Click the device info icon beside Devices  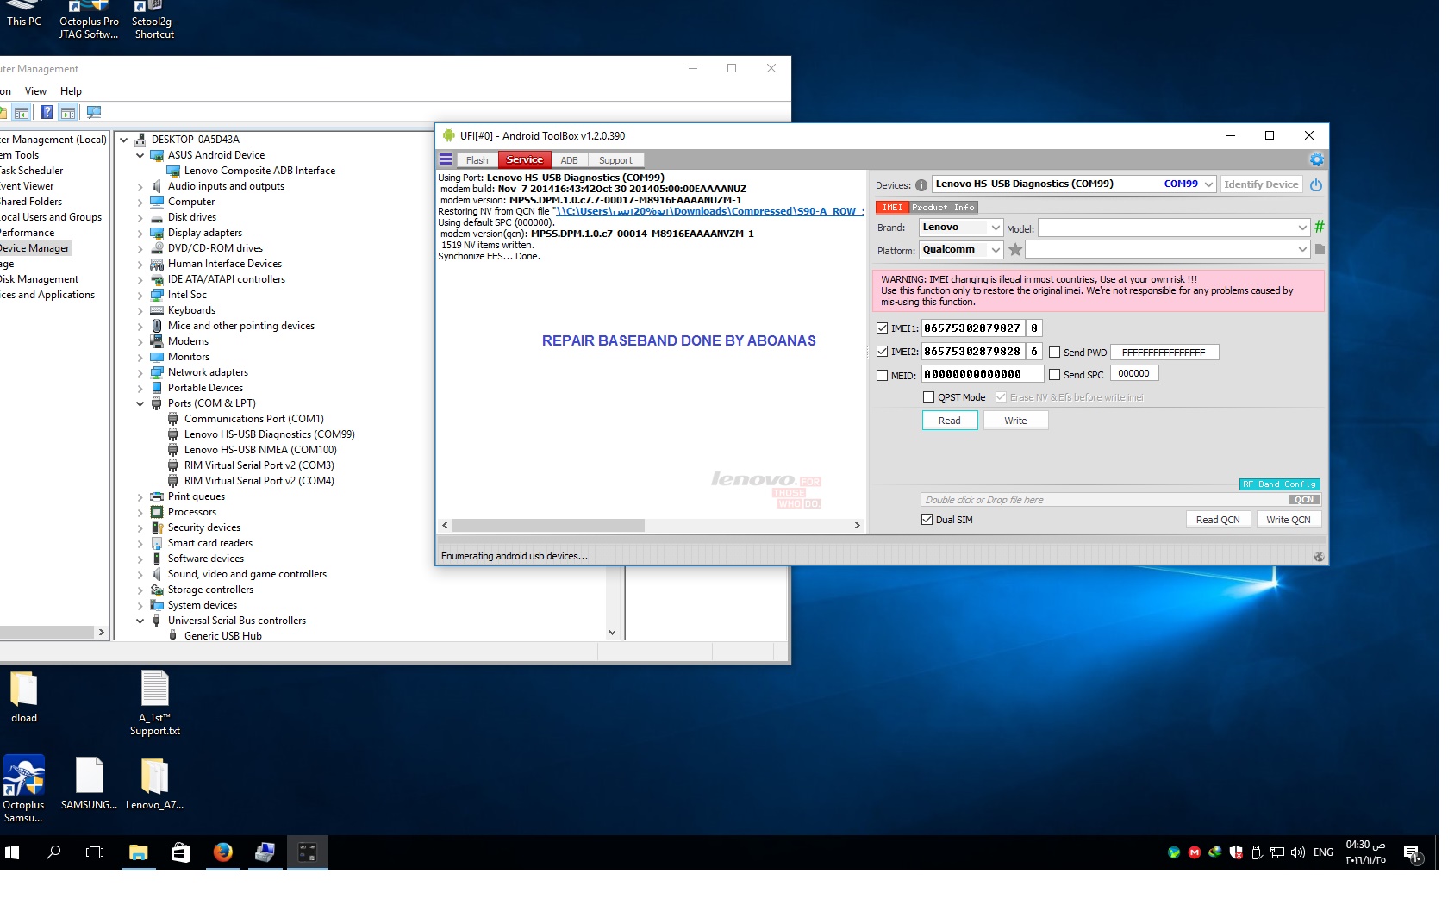click(x=921, y=185)
